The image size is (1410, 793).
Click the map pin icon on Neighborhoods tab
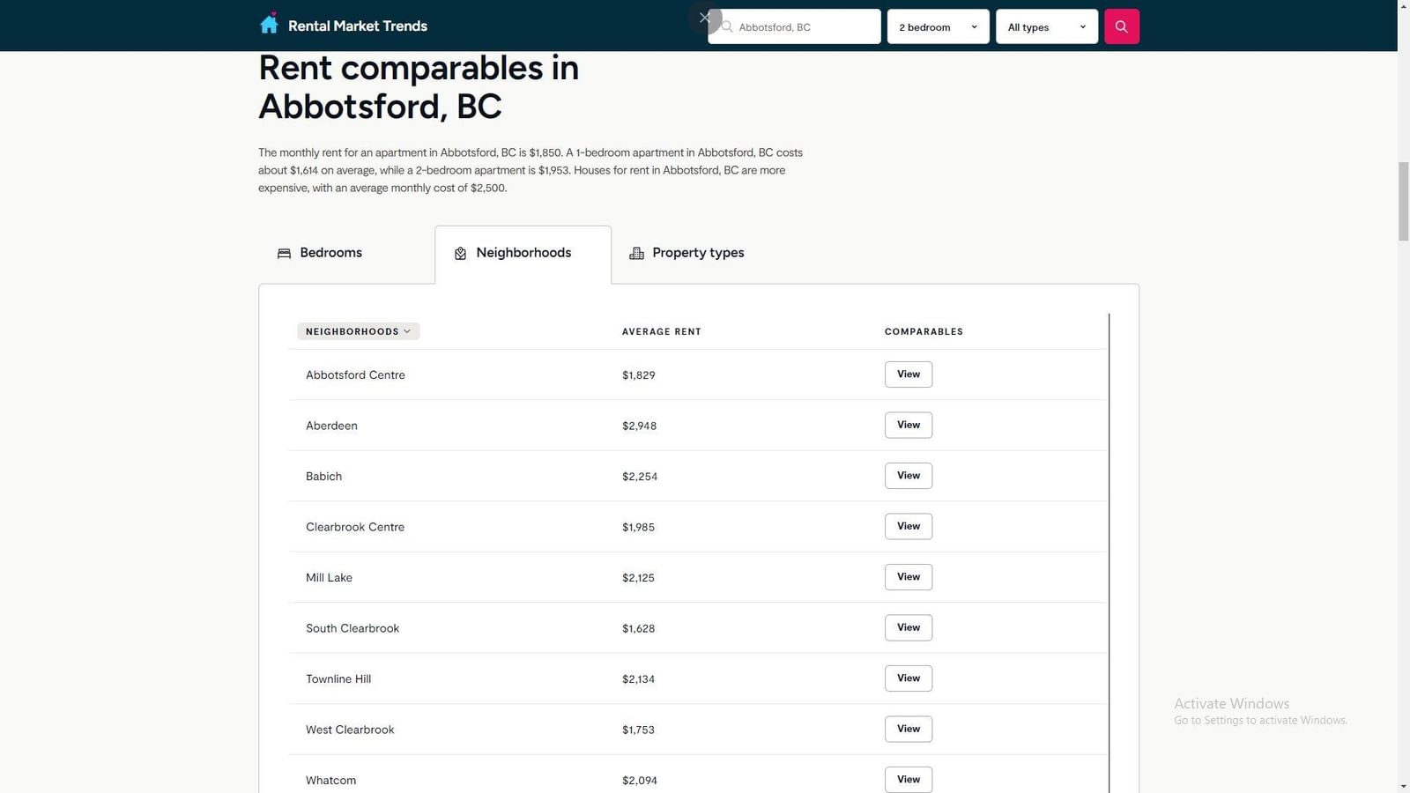click(x=460, y=254)
